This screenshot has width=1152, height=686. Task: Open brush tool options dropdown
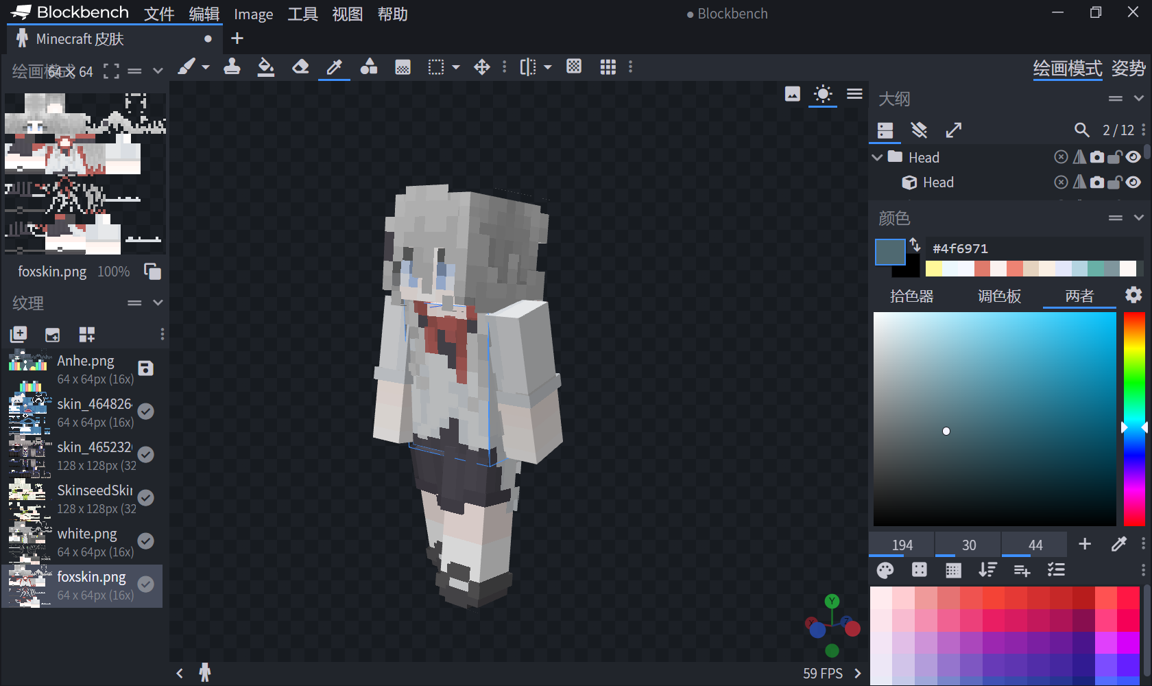click(x=205, y=67)
